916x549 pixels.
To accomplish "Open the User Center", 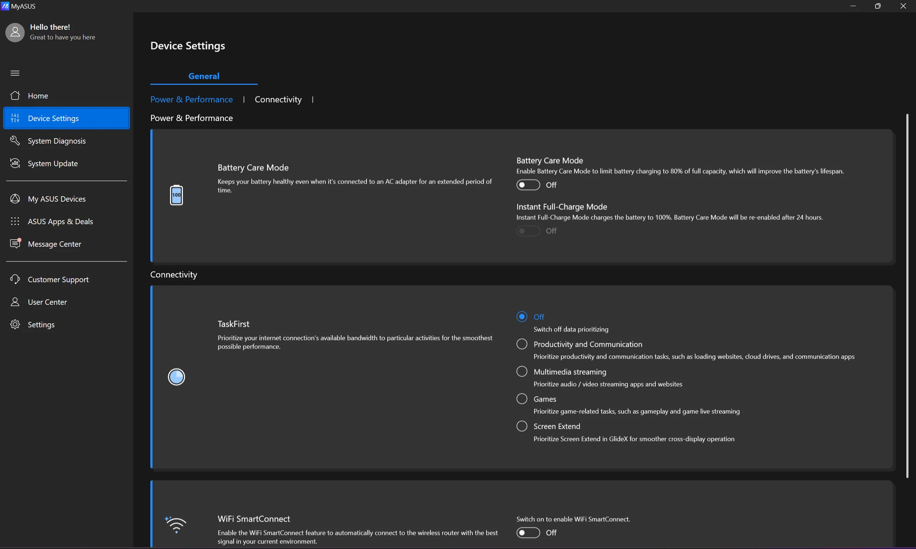I will coord(47,302).
